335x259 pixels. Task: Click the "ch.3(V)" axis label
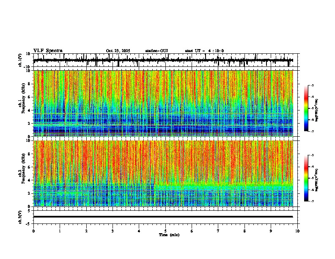click(x=20, y=217)
